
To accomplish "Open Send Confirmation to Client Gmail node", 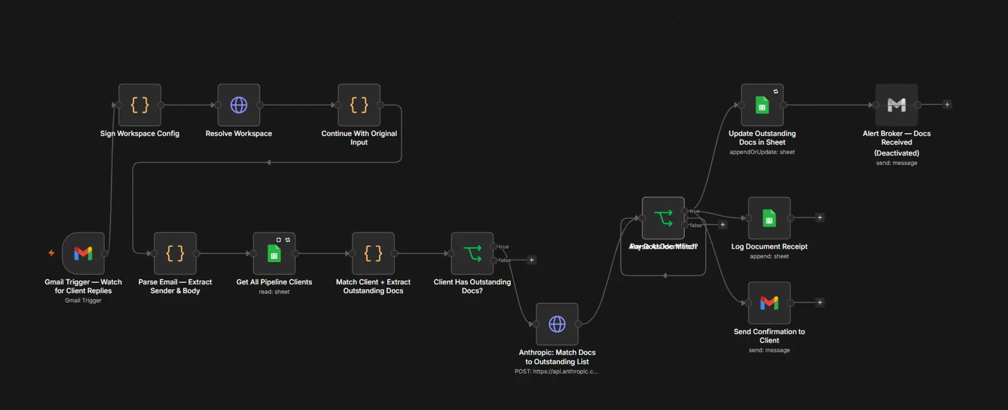I will 769,303.
